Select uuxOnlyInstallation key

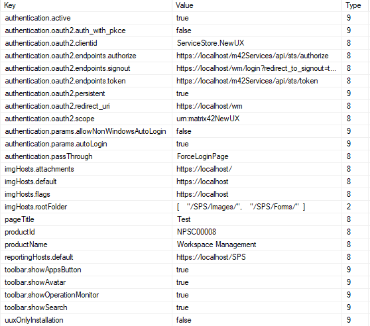pos(34,320)
